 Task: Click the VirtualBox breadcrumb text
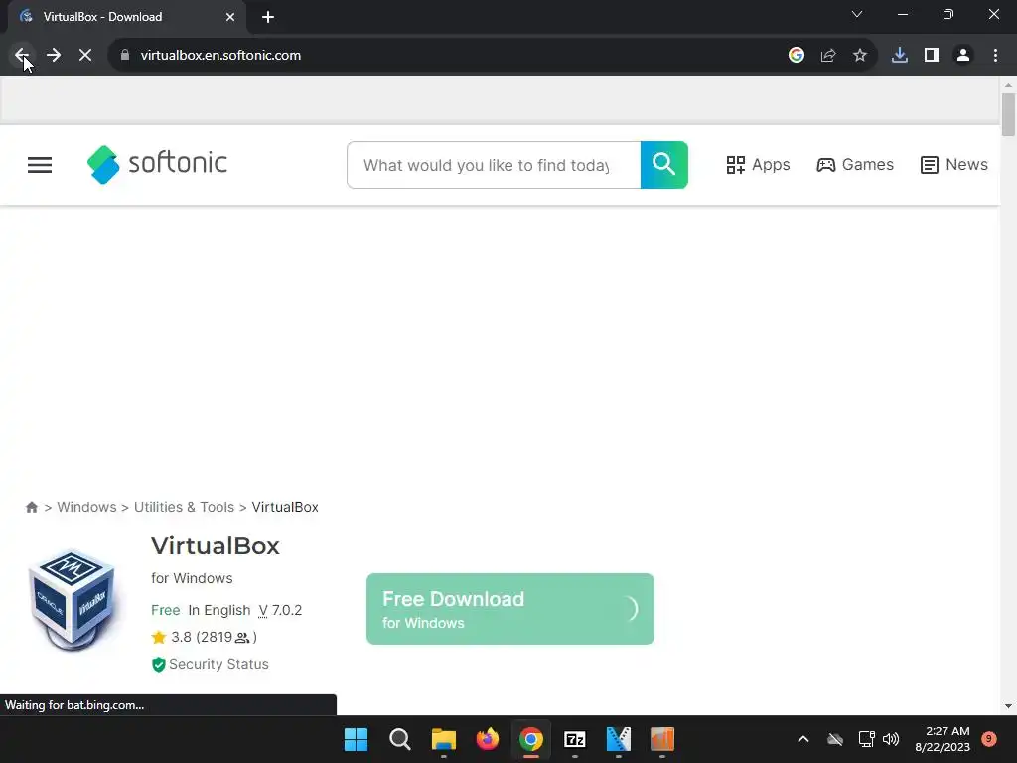point(285,507)
